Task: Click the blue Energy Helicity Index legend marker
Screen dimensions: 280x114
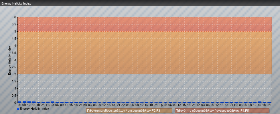Action: coord(18,109)
